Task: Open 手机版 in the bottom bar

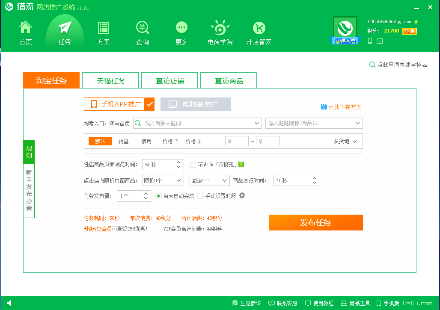Action: tap(388, 303)
